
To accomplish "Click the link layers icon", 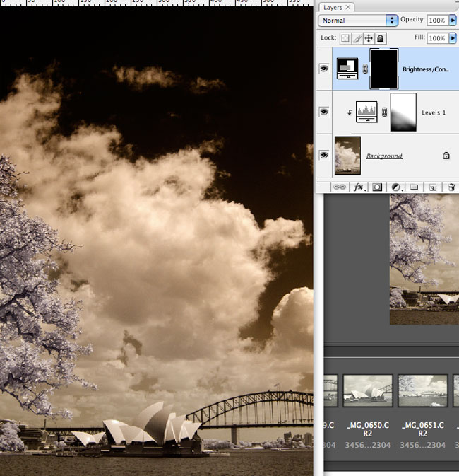I will tap(340, 187).
